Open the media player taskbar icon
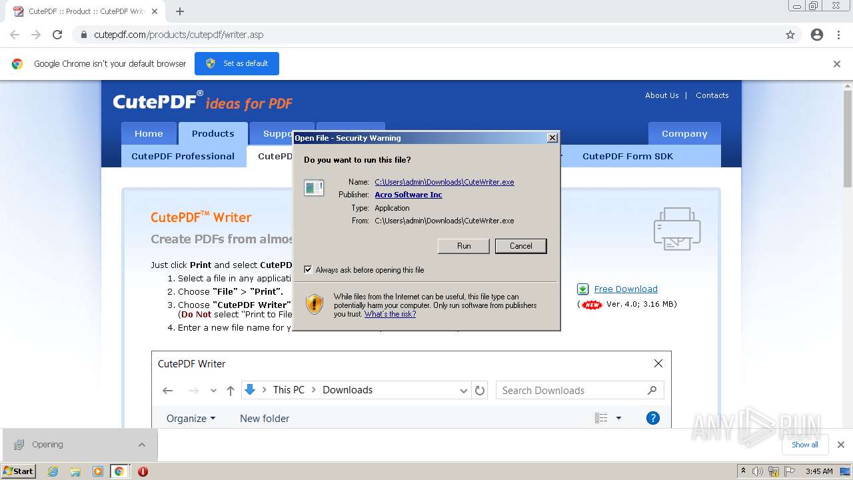This screenshot has width=853, height=480. coord(98,471)
